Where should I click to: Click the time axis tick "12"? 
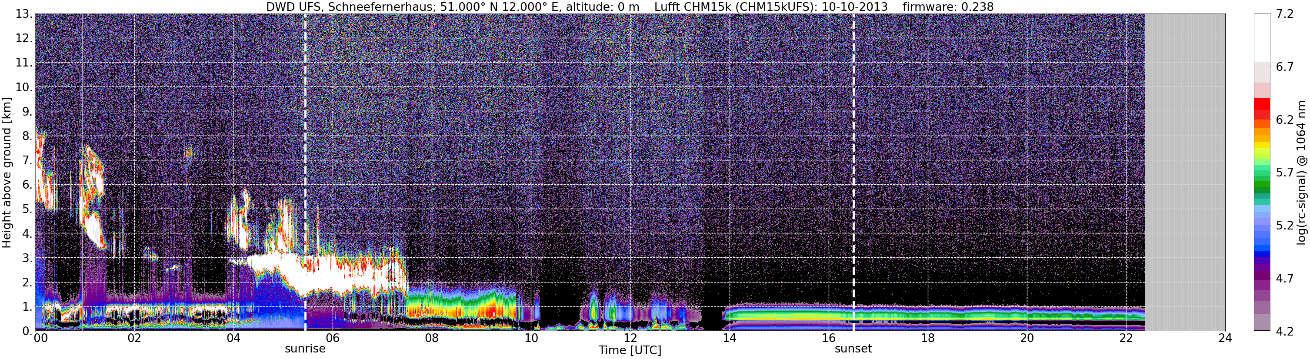click(x=630, y=338)
